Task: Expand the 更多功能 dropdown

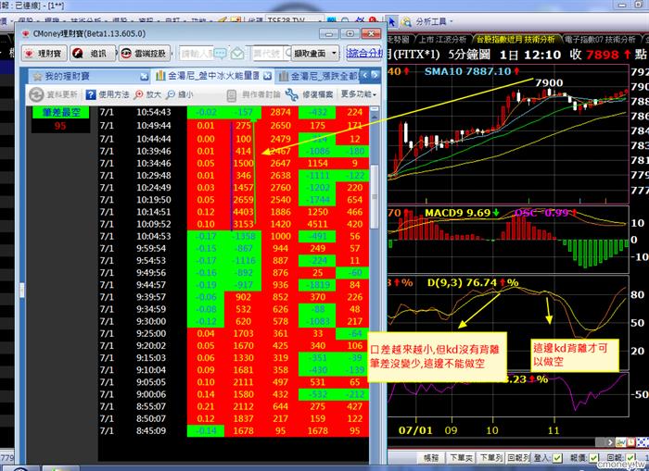Action: pos(359,94)
